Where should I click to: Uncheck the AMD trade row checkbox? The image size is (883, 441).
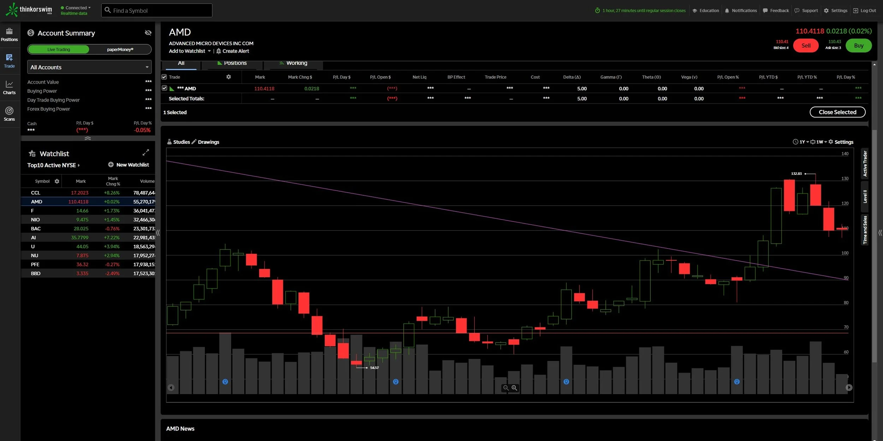(x=164, y=88)
